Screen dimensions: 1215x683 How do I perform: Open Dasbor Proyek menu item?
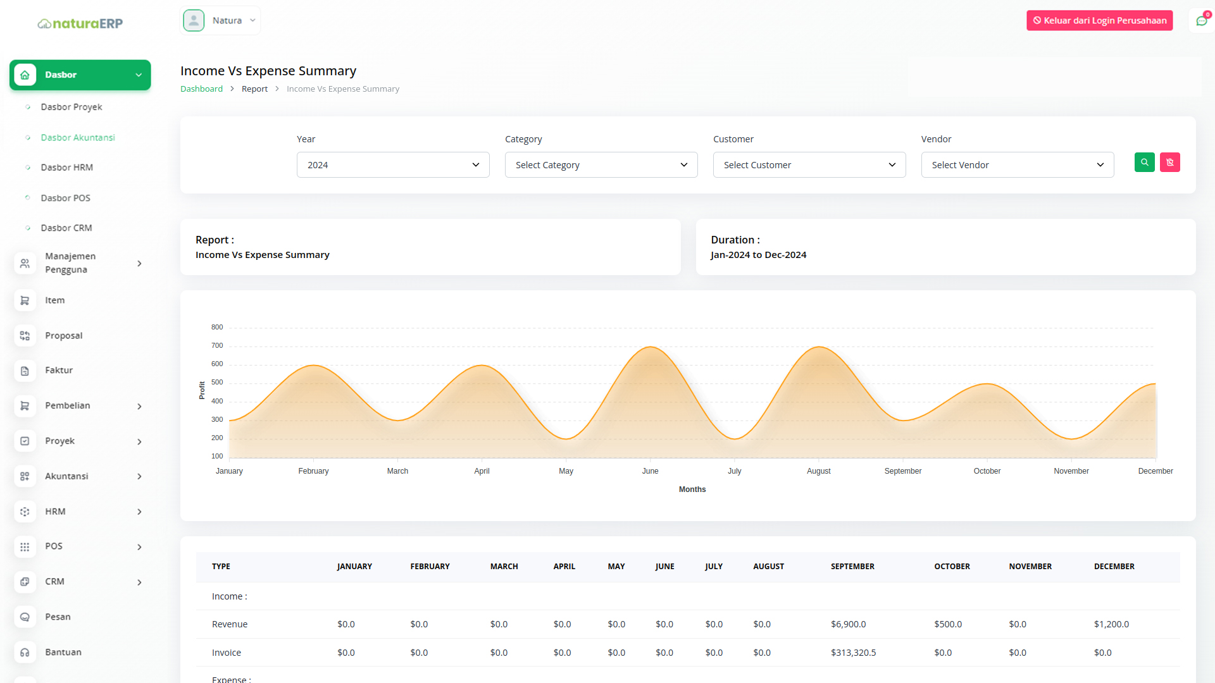pos(72,107)
